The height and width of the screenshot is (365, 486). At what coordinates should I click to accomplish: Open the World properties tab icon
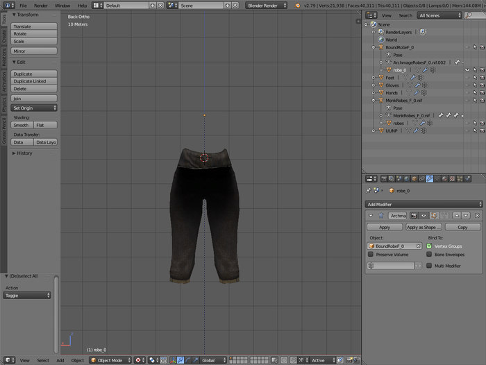[x=406, y=178]
